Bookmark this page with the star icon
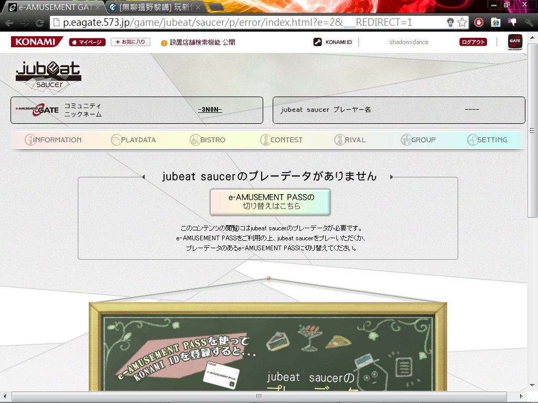The height and width of the screenshot is (403, 538). pos(462,23)
